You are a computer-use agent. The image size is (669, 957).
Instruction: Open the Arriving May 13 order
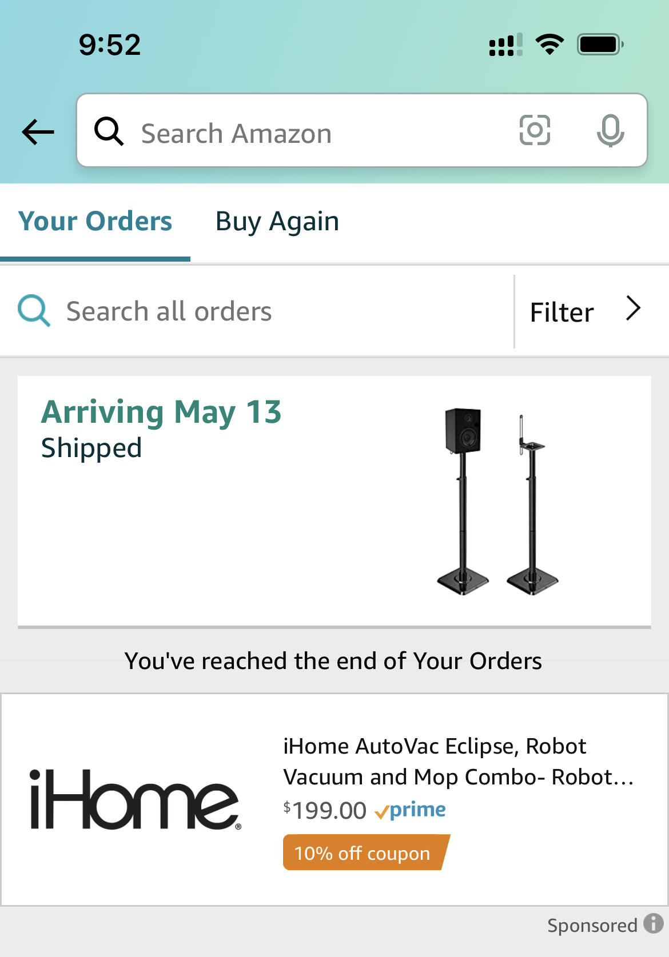click(x=161, y=412)
